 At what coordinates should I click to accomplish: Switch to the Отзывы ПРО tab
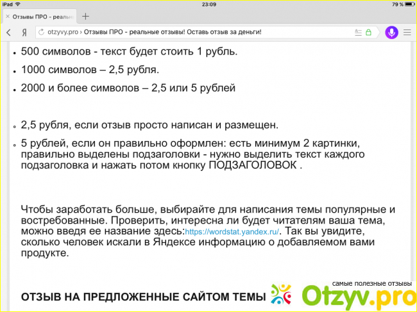[42, 16]
